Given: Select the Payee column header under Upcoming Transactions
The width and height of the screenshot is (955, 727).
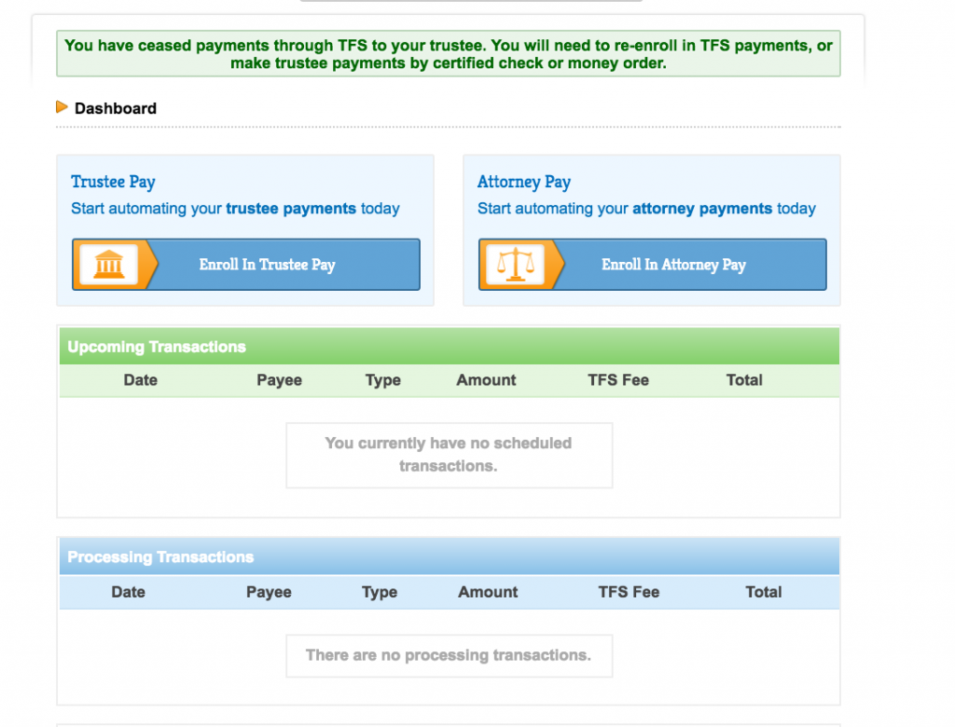Looking at the screenshot, I should click(279, 380).
